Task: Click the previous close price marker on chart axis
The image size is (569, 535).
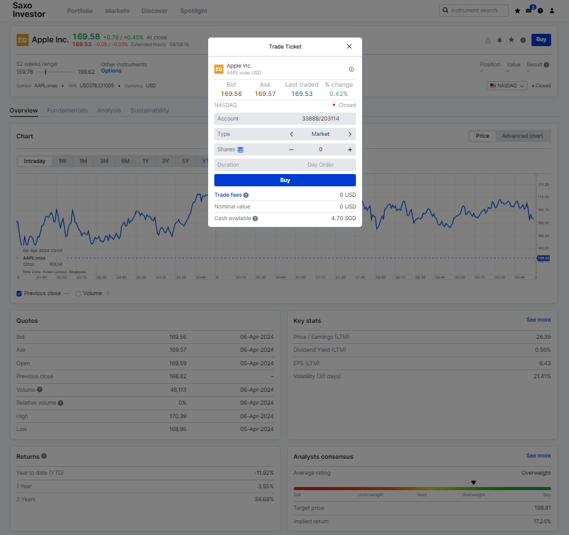Action: click(x=543, y=258)
